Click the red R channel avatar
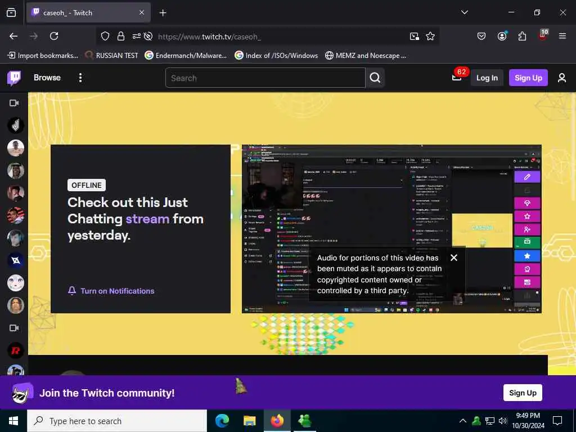The image size is (576, 432). 15,350
